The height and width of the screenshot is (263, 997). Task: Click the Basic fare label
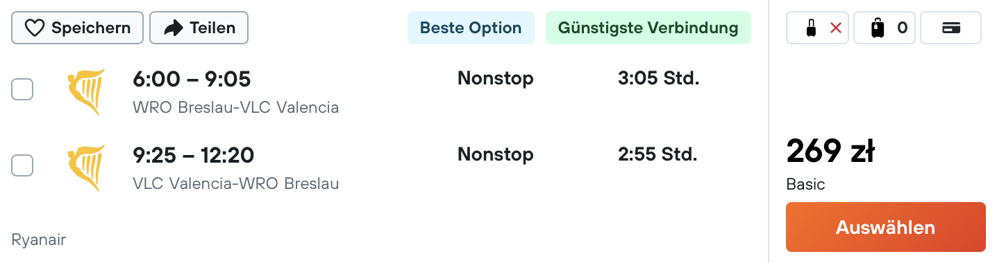tap(805, 185)
